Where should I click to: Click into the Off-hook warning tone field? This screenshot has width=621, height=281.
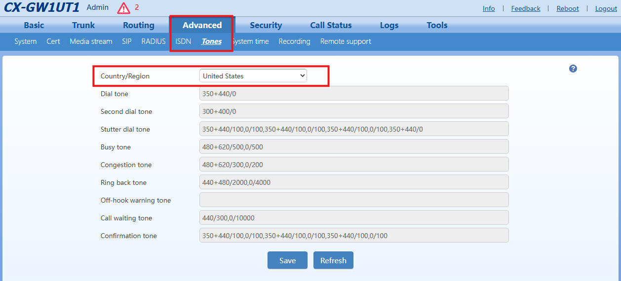tap(353, 200)
